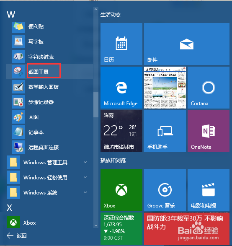Click the Xbox icon in the app list
The width and height of the screenshot is (232, 246).
[13, 222]
